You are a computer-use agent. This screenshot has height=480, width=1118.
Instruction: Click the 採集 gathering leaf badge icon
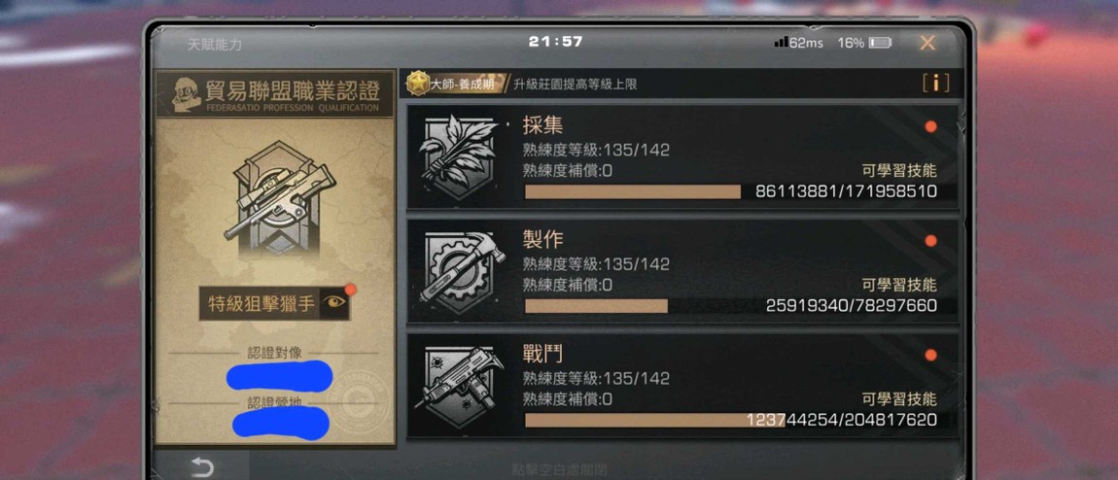[x=459, y=156]
